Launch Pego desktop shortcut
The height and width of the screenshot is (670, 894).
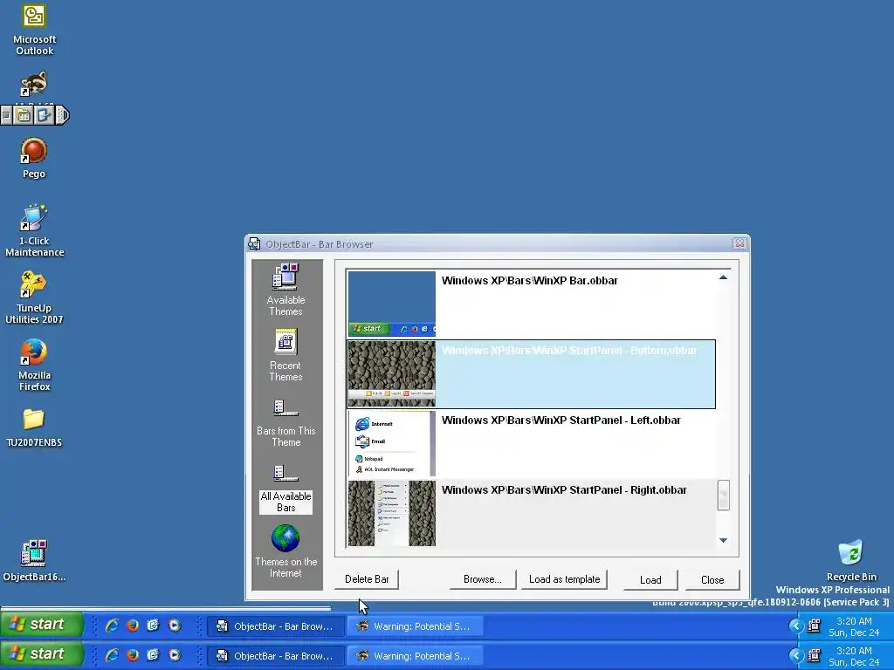click(x=34, y=159)
